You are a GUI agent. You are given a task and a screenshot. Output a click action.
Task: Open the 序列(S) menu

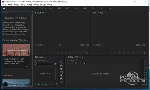tap(23, 5)
